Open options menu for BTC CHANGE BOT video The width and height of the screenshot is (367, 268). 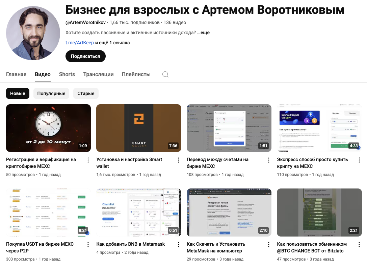(359, 245)
